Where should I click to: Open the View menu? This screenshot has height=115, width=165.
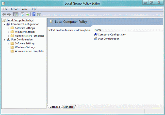coord(24,9)
